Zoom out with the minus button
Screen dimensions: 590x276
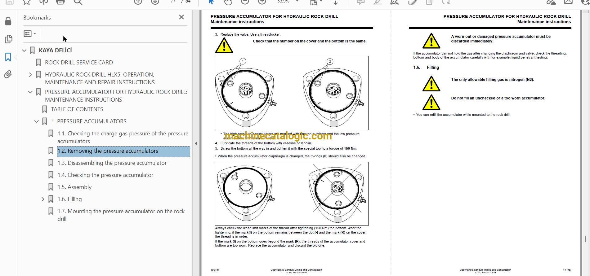coord(245,2)
